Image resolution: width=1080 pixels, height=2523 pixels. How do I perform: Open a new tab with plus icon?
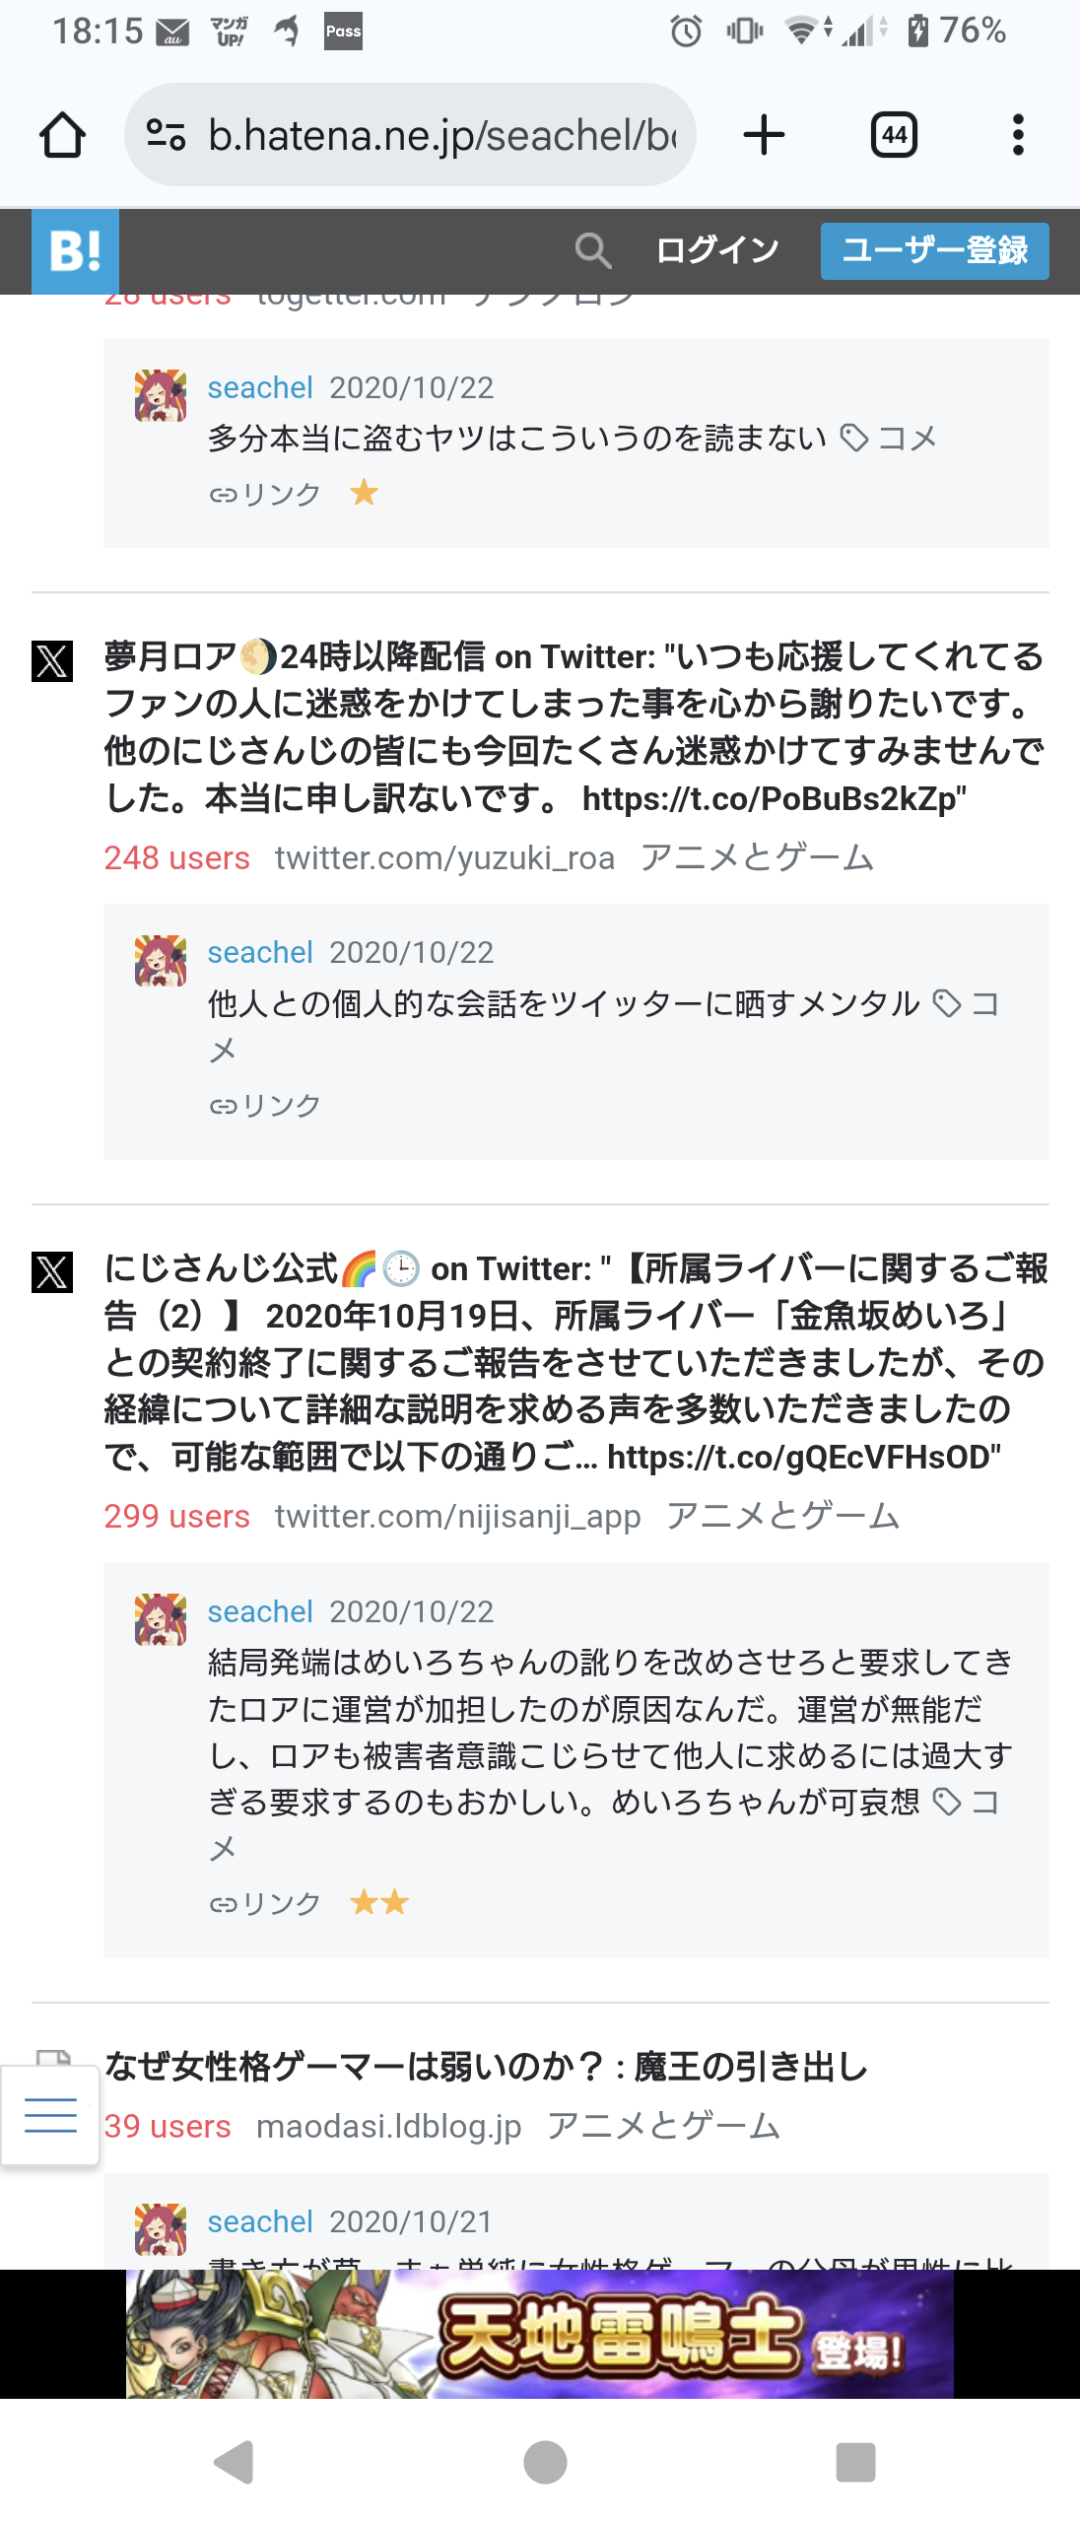point(764,135)
